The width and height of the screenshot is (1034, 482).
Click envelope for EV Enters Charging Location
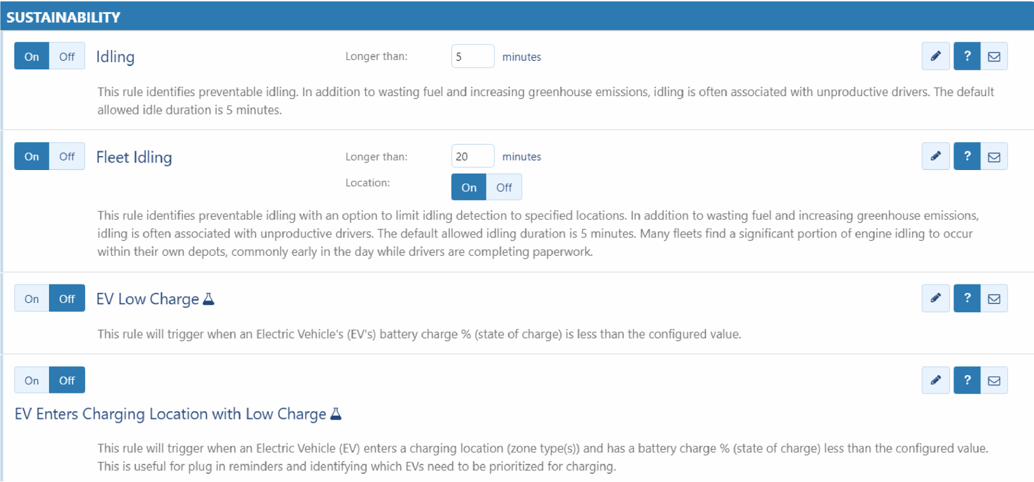tap(994, 380)
